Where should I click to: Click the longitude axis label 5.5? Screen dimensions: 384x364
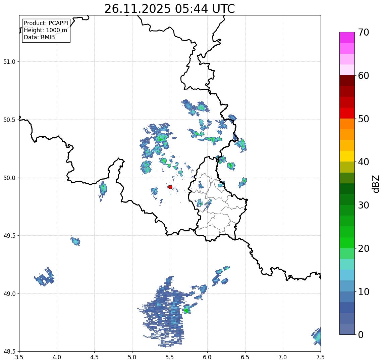pos(170,357)
